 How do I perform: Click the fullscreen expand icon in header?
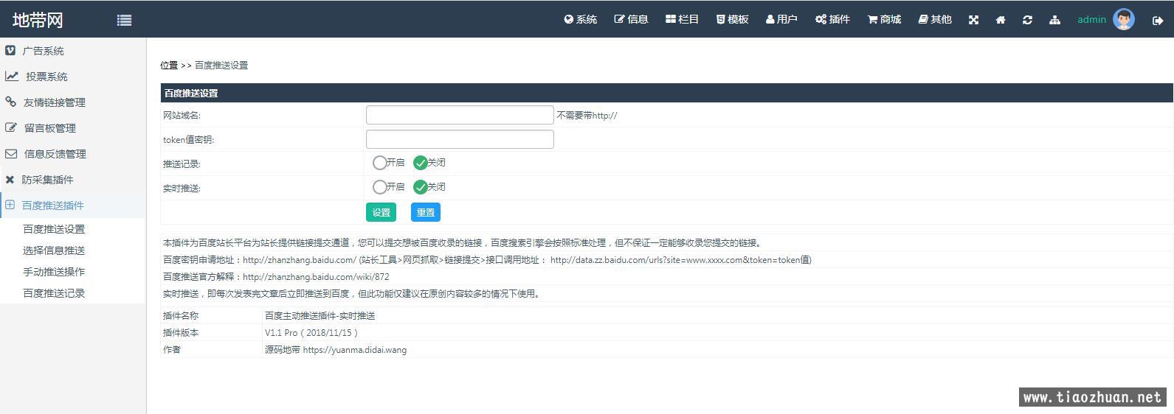973,20
